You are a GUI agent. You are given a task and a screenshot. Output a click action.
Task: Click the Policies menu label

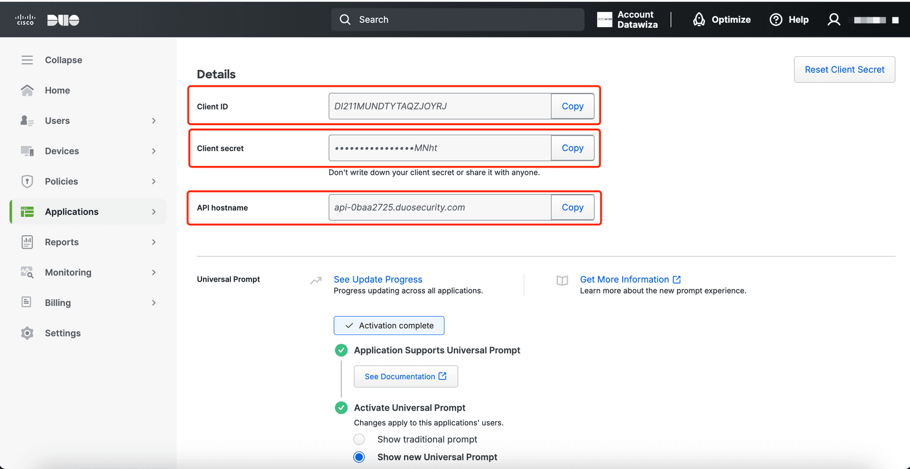click(x=61, y=181)
